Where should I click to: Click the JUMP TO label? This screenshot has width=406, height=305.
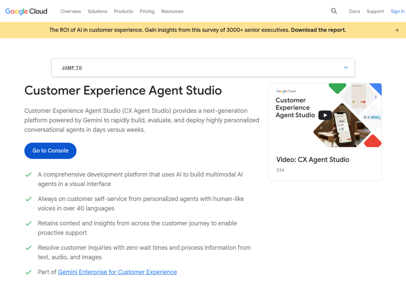[x=72, y=68]
